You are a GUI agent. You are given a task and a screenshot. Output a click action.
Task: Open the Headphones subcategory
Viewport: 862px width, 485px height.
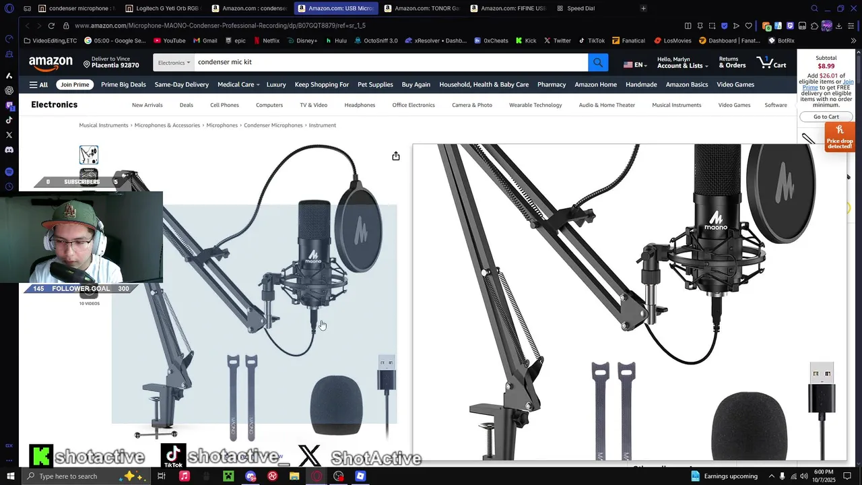click(360, 105)
